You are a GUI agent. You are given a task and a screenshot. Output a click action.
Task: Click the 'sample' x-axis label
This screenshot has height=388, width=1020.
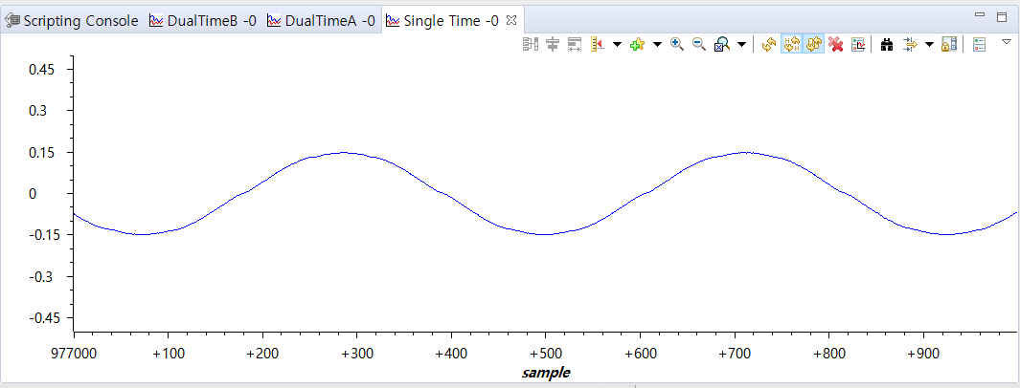(546, 373)
